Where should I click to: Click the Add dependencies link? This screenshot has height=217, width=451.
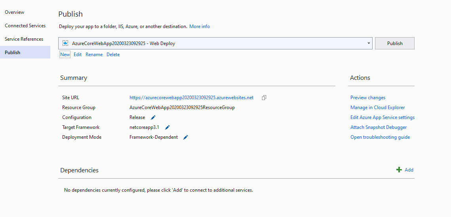coord(409,170)
